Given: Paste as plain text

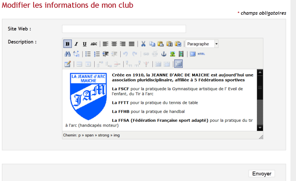Looking at the screenshot, I should pyautogui.click(x=169, y=44).
